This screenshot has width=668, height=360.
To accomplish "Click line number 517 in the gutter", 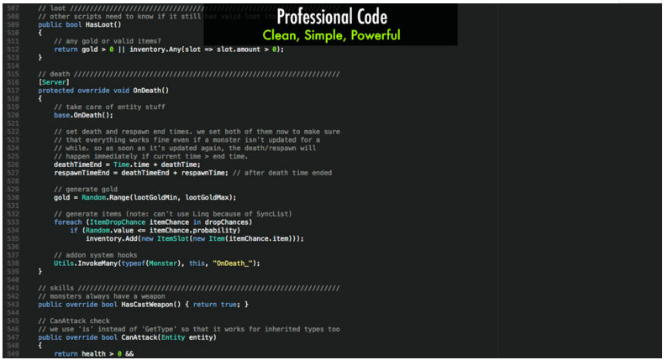I will [x=13, y=91].
